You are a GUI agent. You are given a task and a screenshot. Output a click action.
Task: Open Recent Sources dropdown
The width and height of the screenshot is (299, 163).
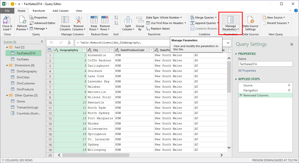276,23
